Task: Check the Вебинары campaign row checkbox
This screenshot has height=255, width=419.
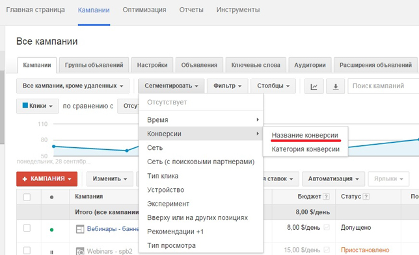Action: pyautogui.click(x=27, y=228)
